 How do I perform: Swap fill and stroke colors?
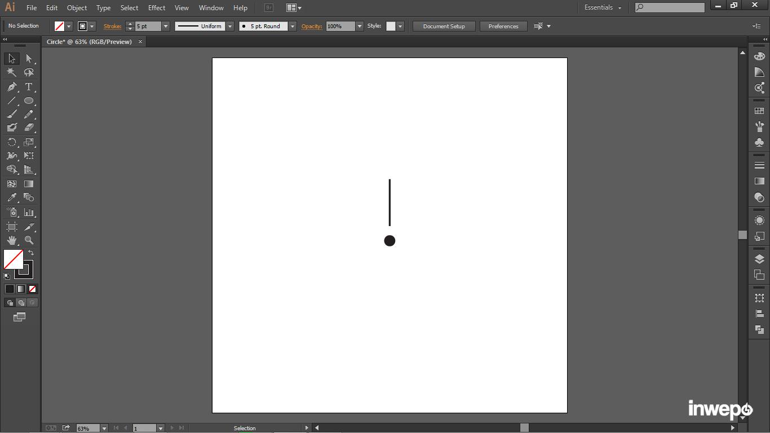click(x=31, y=253)
